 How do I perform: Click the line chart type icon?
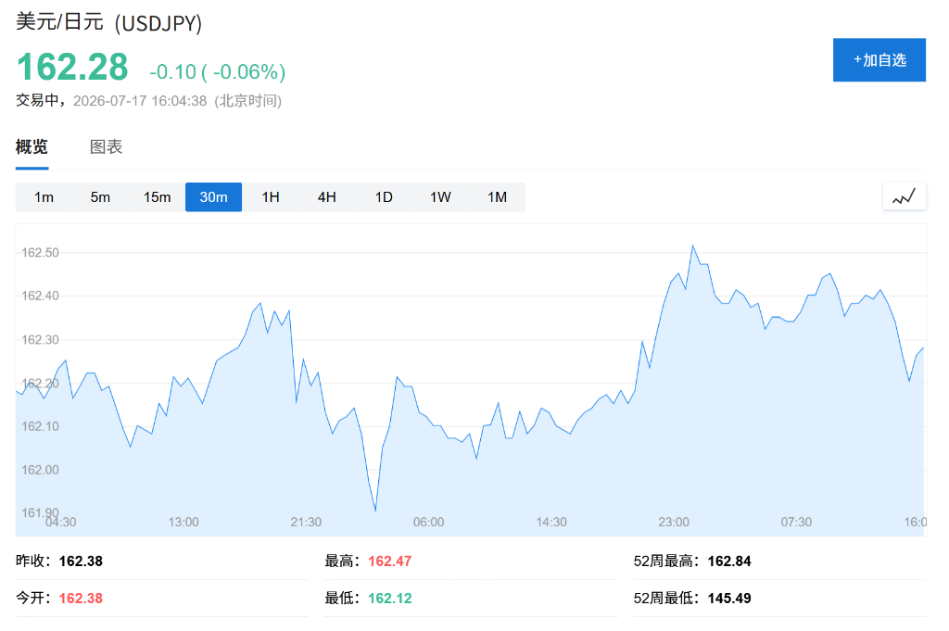point(904,196)
